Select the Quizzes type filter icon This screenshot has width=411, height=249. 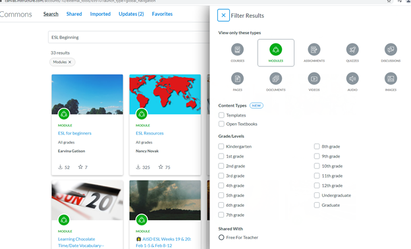click(x=352, y=49)
